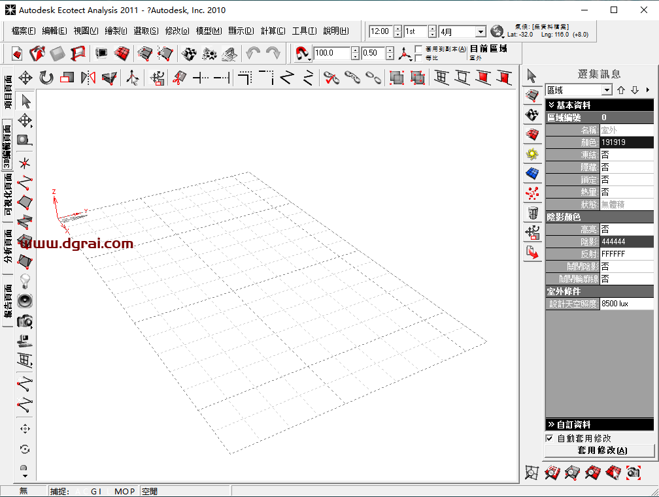Switch to the 可視化頁面 side tab
This screenshot has height=497, width=659.
click(x=7, y=195)
